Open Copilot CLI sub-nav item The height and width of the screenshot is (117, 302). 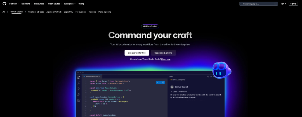69,12
